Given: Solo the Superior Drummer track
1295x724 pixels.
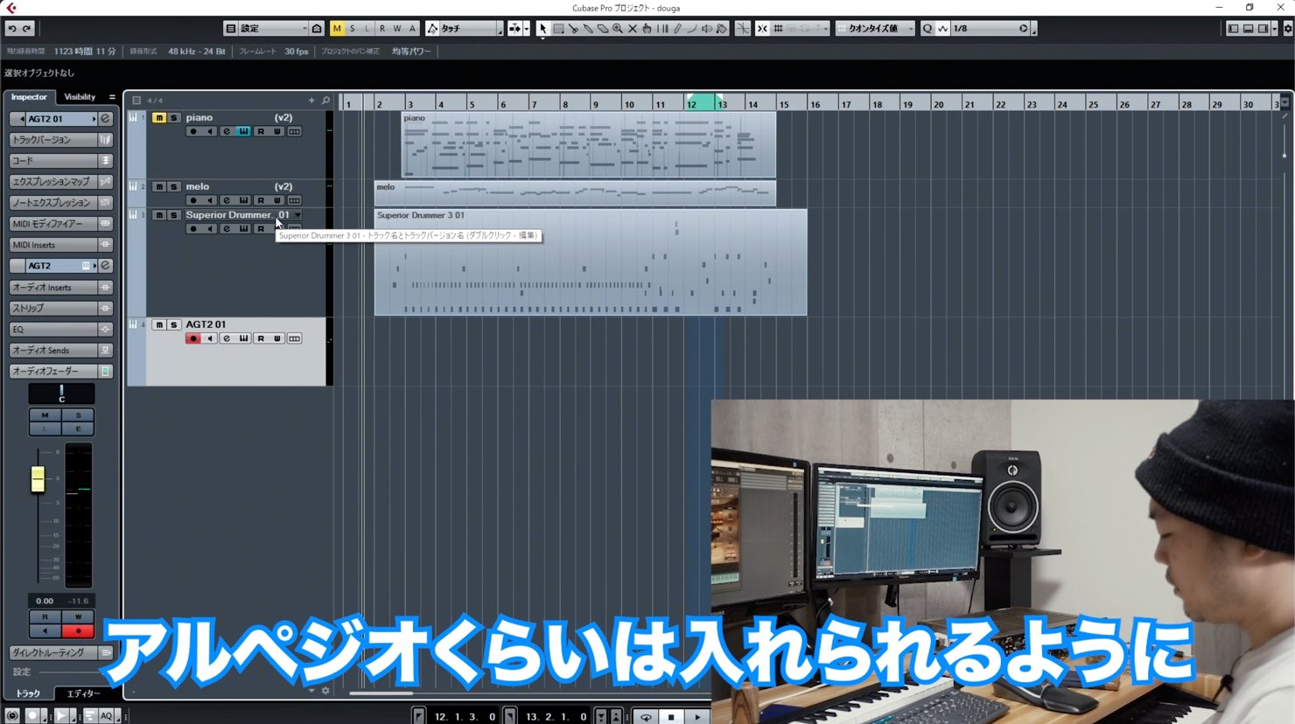Looking at the screenshot, I should pos(173,215).
